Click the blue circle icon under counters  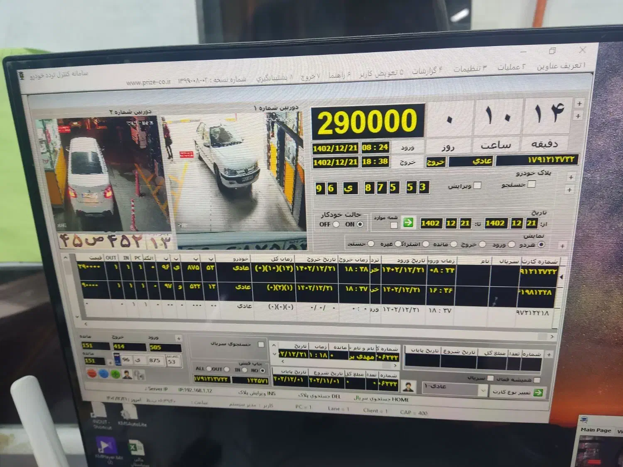(103, 374)
